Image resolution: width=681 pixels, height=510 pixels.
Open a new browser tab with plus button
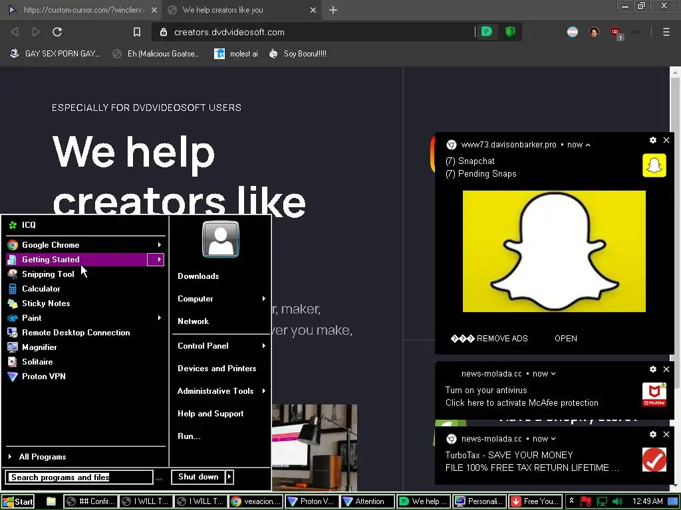click(x=333, y=9)
